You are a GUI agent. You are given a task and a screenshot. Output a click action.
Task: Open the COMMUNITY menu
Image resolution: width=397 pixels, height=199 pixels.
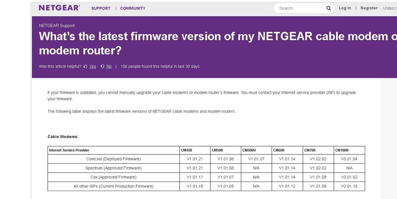(x=133, y=8)
